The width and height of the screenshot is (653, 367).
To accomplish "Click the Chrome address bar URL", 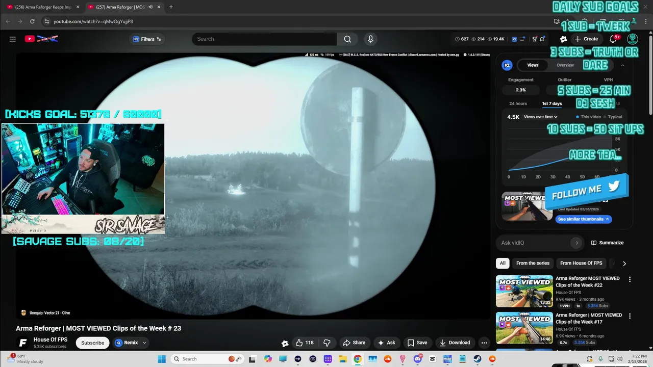I will tap(93, 21).
